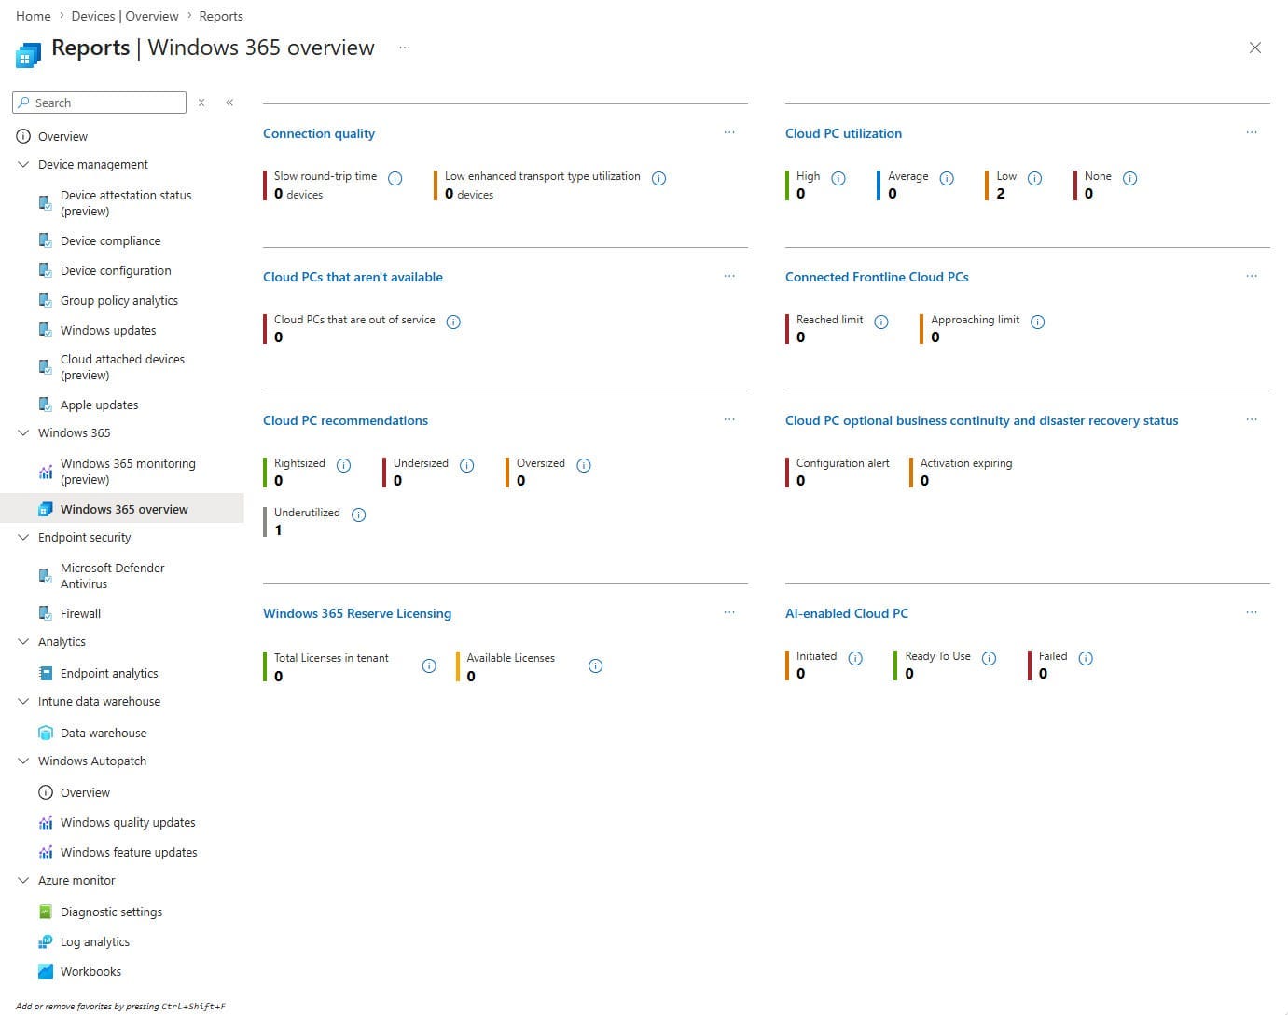This screenshot has height=1015, width=1288.
Task: Open Connected Frontline Cloud PCs ellipsis menu
Action: click(1252, 276)
